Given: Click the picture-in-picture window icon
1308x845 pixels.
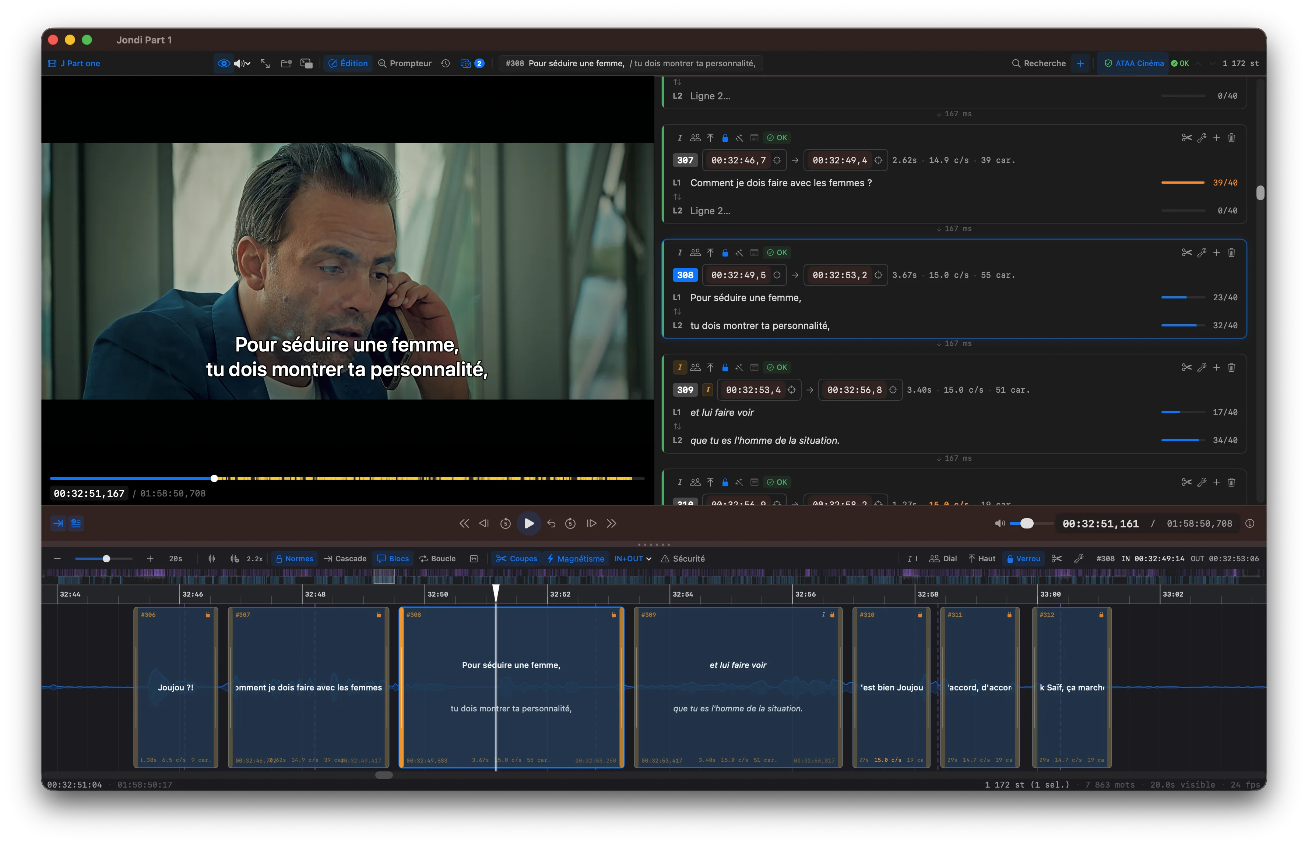Looking at the screenshot, I should coord(306,64).
